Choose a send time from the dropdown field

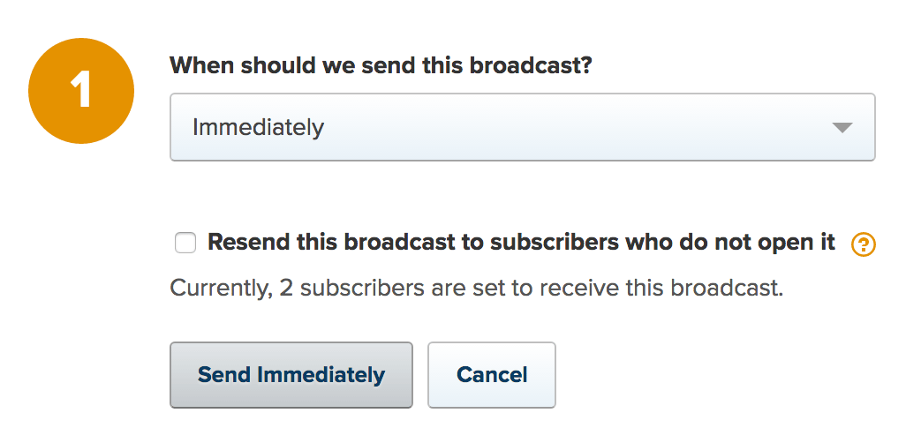[523, 127]
